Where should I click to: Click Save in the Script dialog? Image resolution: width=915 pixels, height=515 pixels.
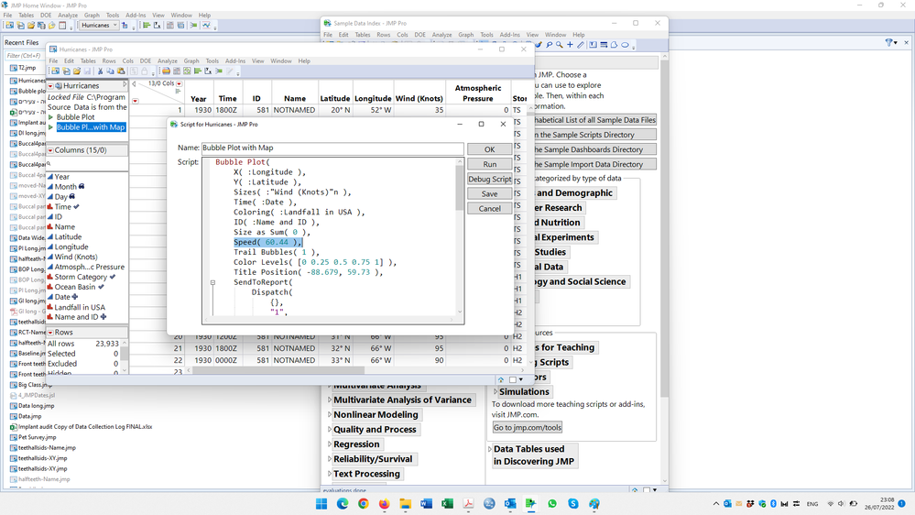[490, 194]
